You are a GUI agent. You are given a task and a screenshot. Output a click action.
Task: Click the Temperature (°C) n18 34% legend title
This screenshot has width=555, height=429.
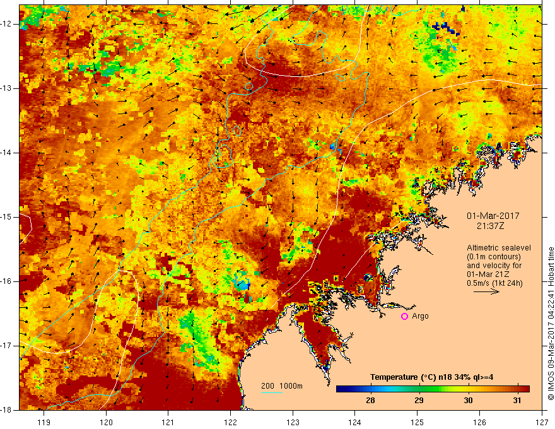coord(431,377)
